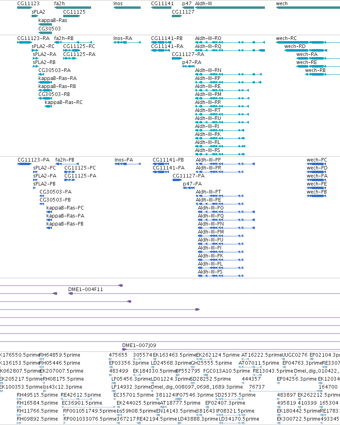The image size is (340, 425).
Task: Click protein Inos-PA
Action: click(x=124, y=160)
